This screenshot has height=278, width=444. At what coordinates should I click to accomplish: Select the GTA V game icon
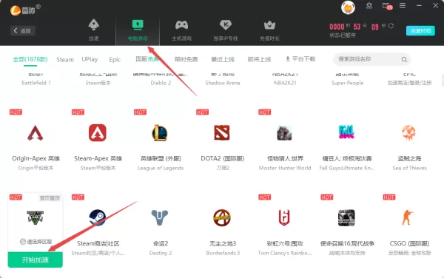pyautogui.click(x=35, y=217)
